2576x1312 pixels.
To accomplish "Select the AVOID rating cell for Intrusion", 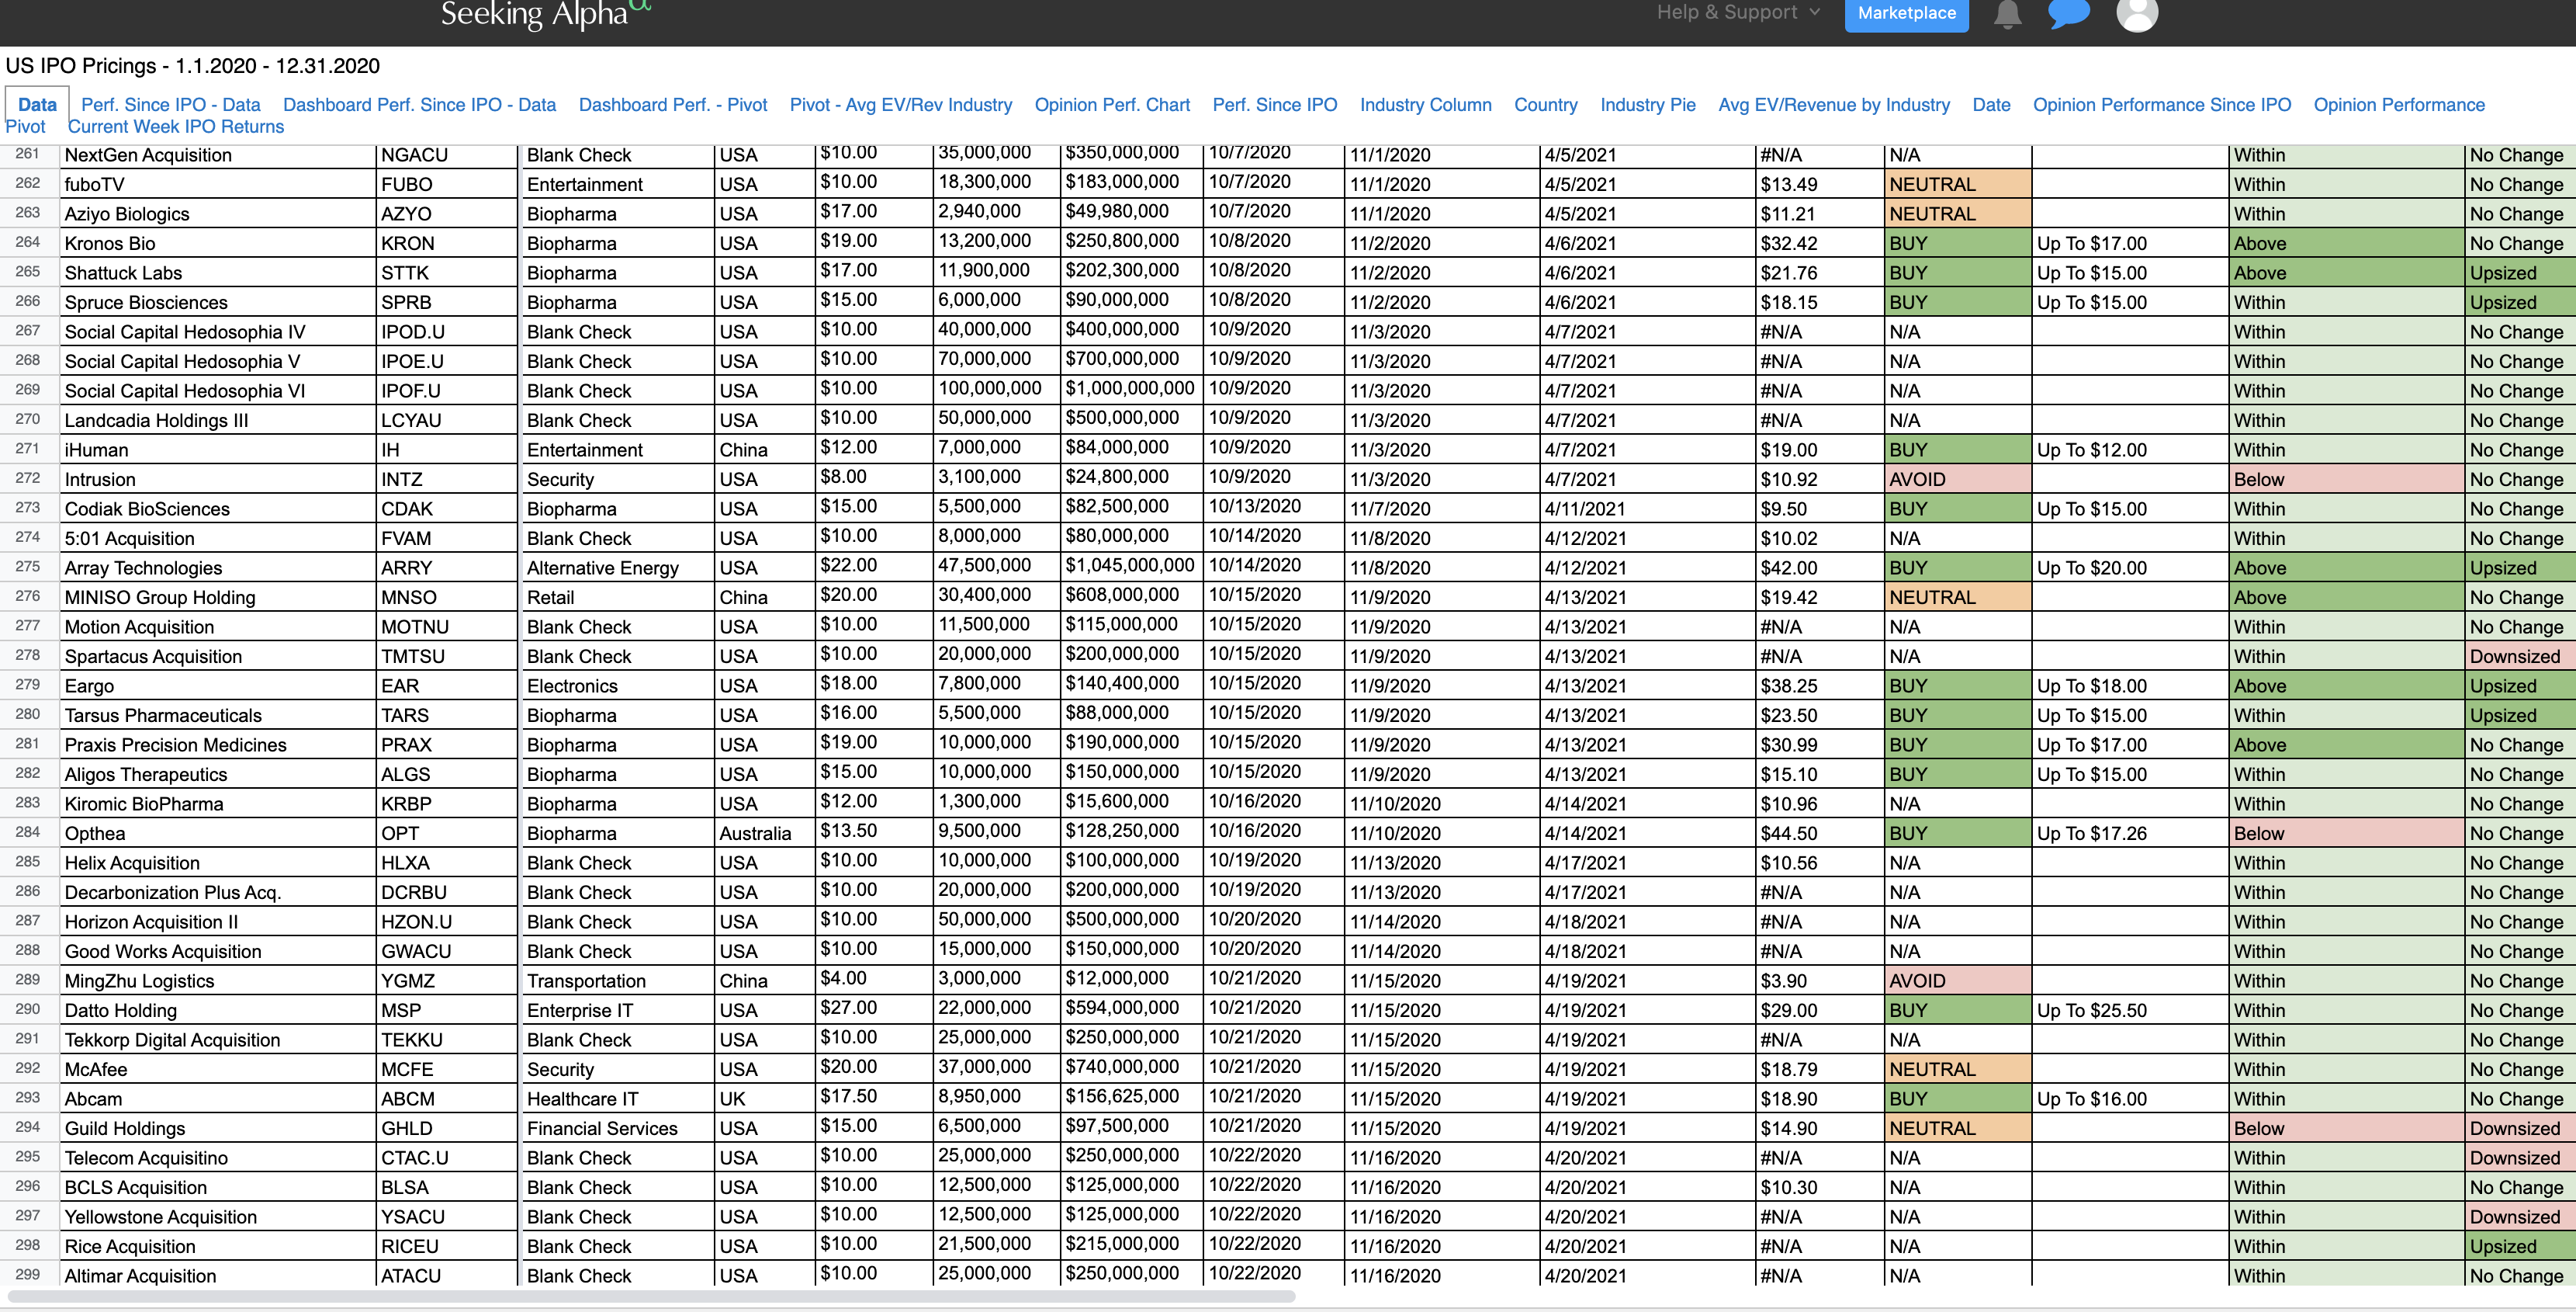I will coord(1917,479).
